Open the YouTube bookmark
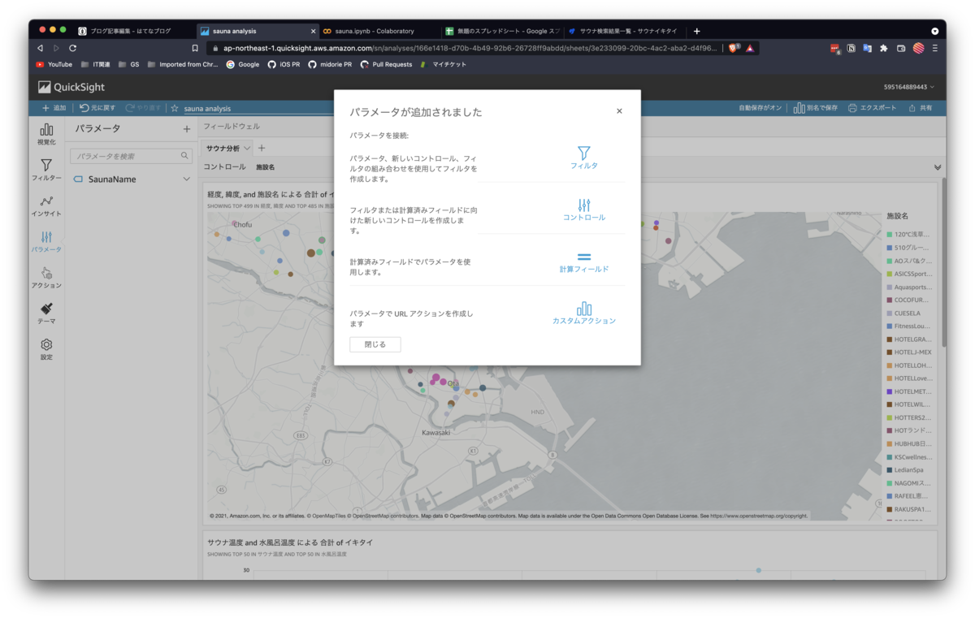 [x=54, y=64]
